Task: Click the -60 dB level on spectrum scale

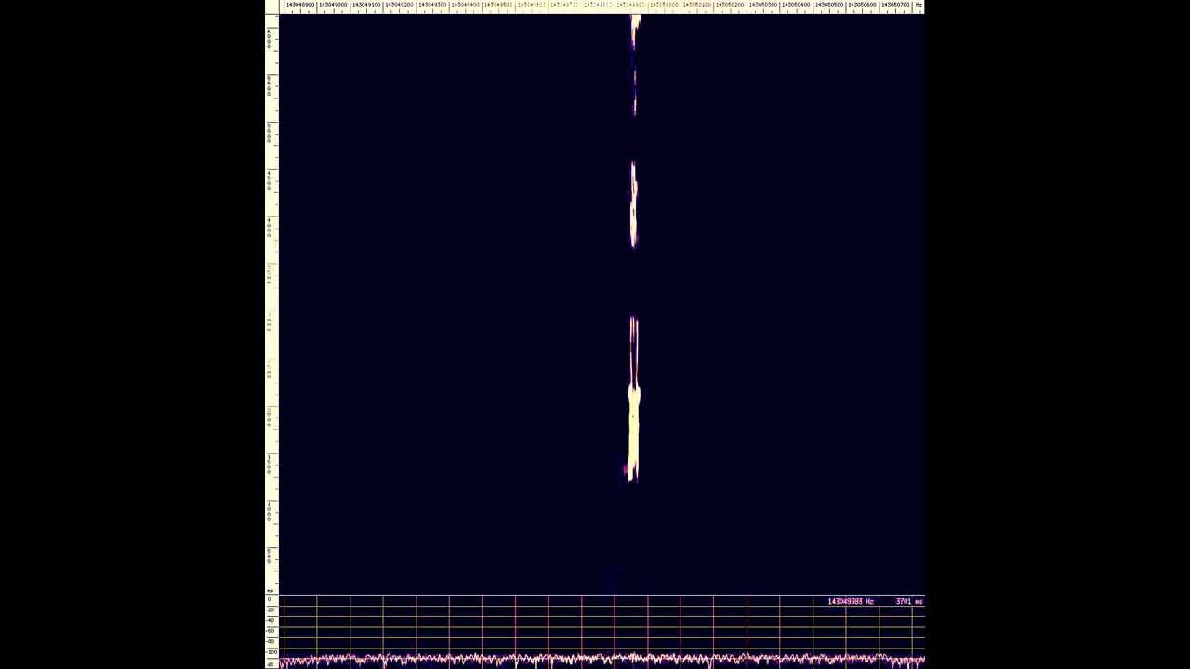Action: [271, 632]
